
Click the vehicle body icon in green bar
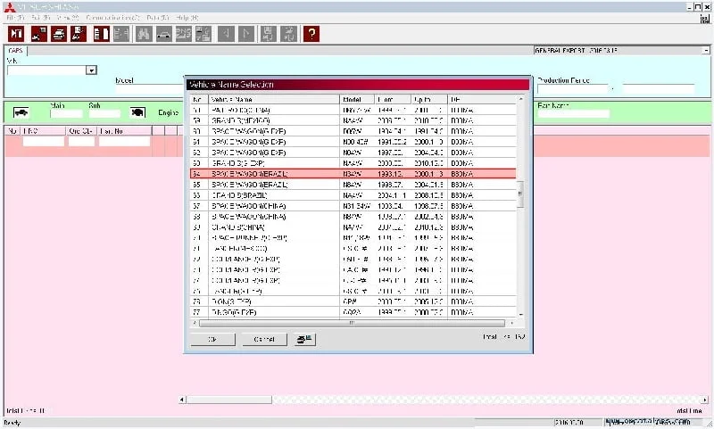[x=21, y=112]
